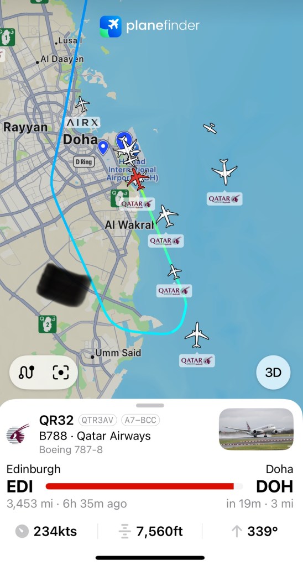
Task: Tap the red EDI to DOH progress bar
Action: [x=144, y=486]
